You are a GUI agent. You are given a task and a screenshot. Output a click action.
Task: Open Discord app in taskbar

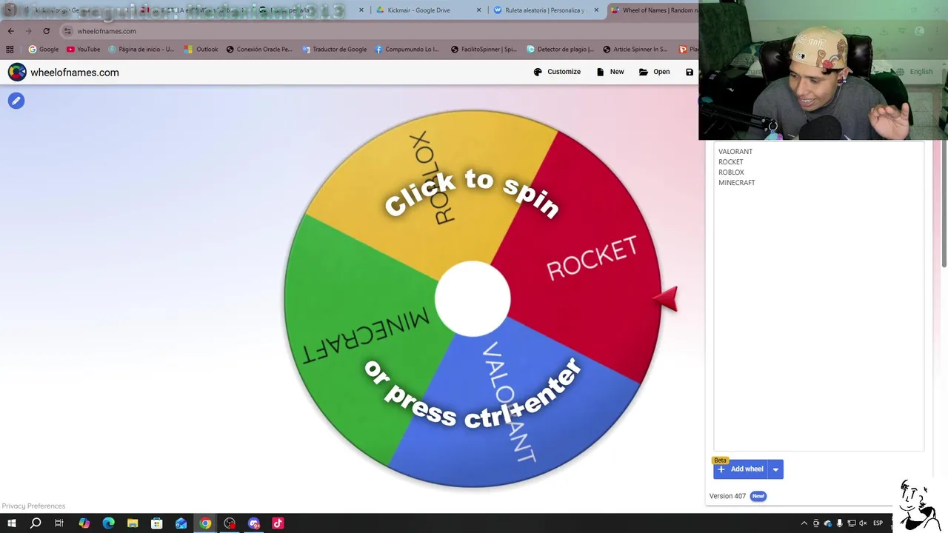click(253, 523)
